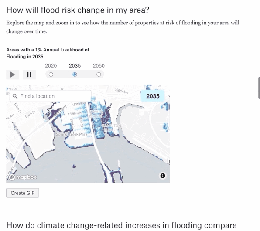Click the small island in the bay
Viewport: 260px width, 231px height.
(74, 166)
